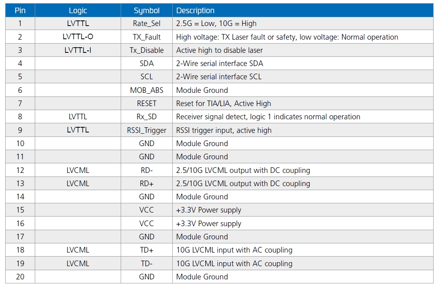This screenshot has height=293, width=440.
Task: Select the Rx_SD symbol cell
Action: tap(147, 116)
